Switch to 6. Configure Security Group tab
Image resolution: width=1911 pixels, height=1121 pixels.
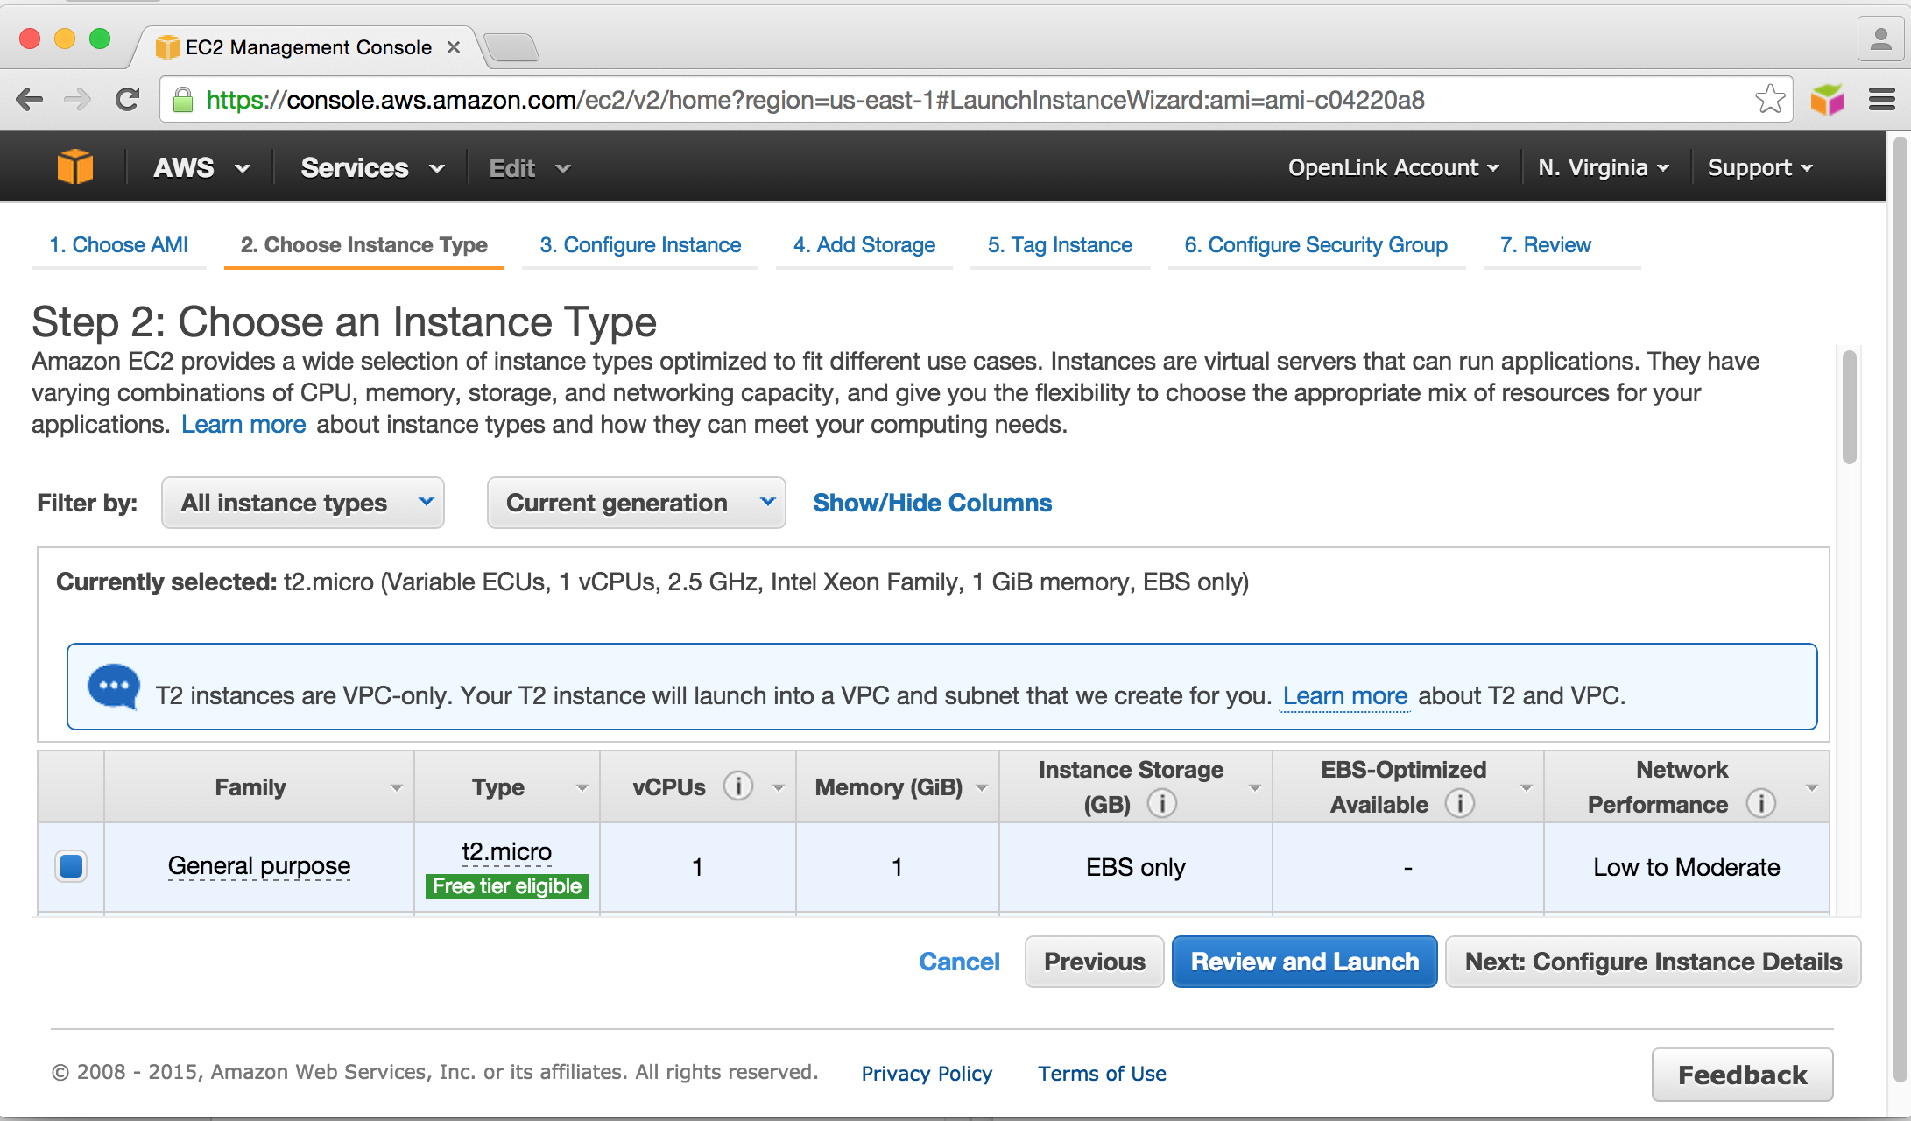pos(1315,245)
